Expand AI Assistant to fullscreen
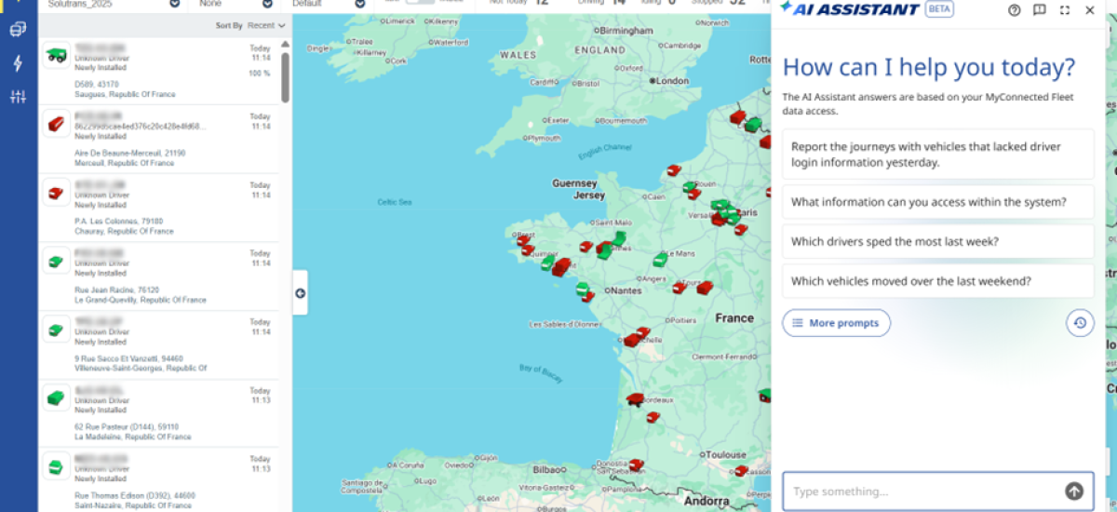Viewport: 1117px width, 512px height. [1065, 10]
